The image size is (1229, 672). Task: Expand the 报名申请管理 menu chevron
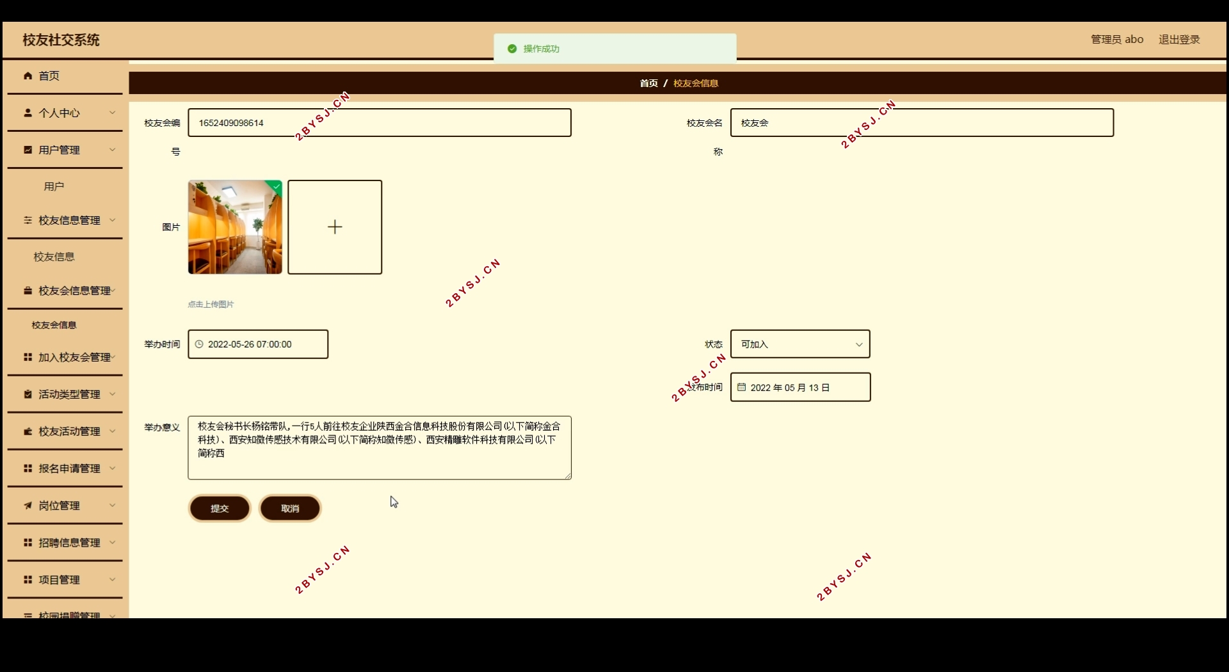click(x=113, y=468)
